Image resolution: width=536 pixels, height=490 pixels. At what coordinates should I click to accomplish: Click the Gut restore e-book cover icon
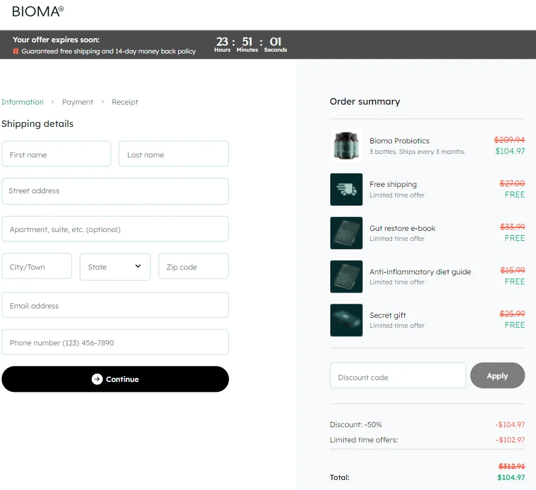pos(346,233)
